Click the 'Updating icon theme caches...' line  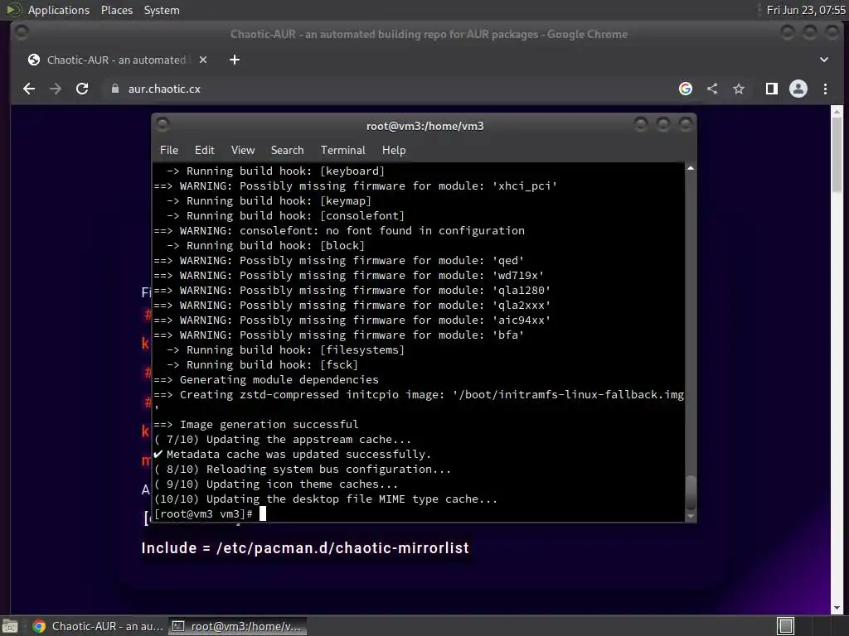tap(276, 484)
